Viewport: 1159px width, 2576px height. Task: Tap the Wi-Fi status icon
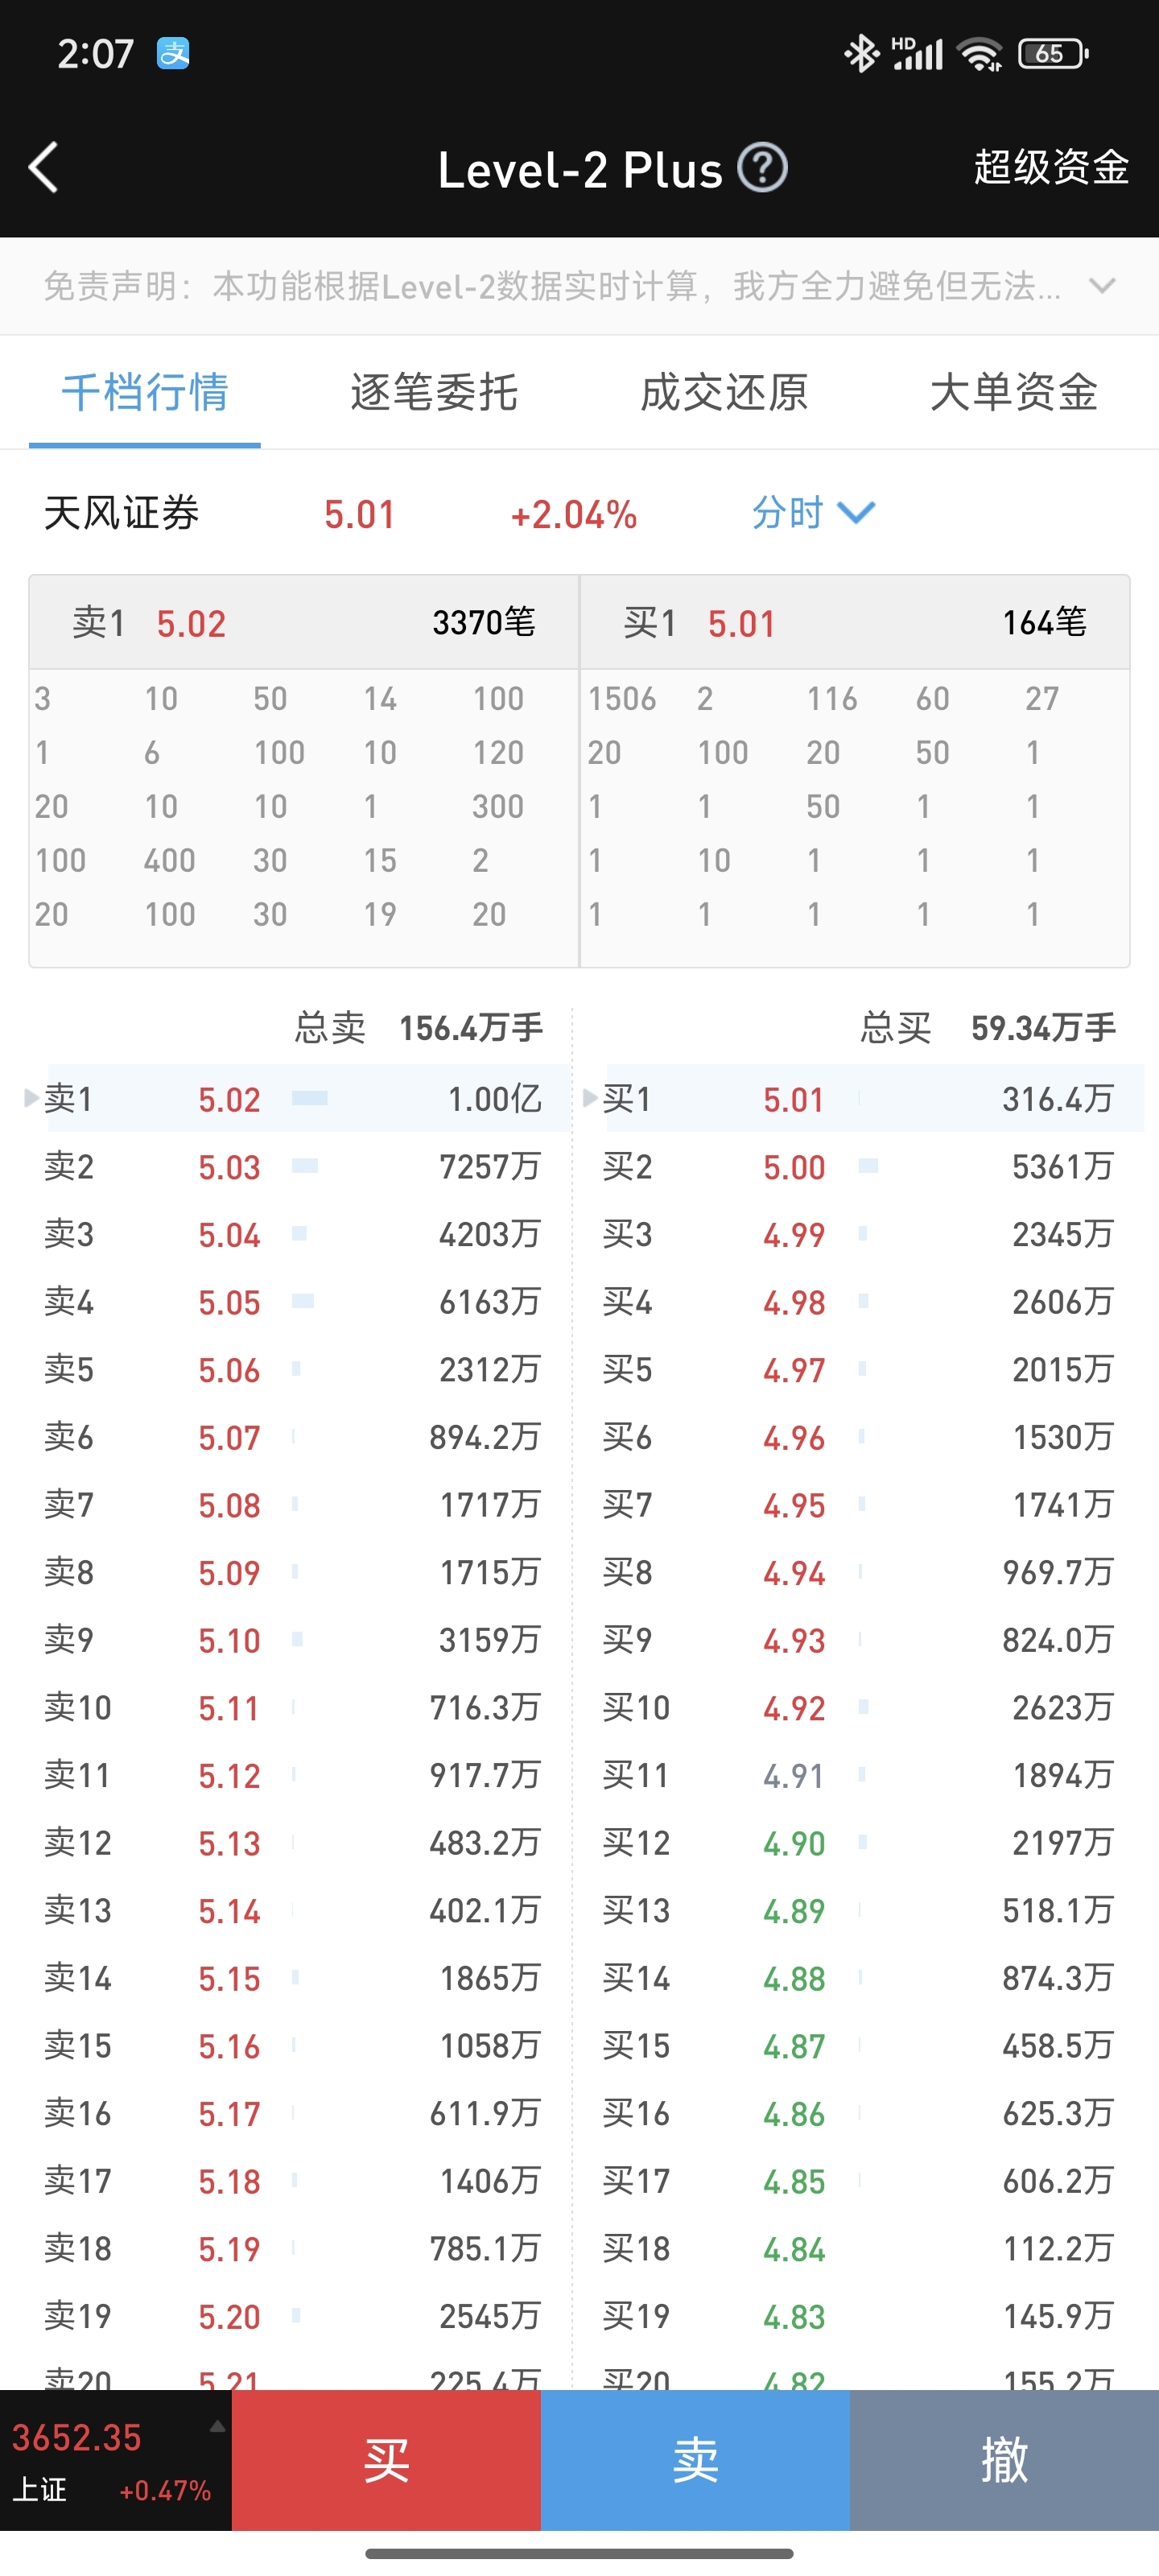point(979,54)
